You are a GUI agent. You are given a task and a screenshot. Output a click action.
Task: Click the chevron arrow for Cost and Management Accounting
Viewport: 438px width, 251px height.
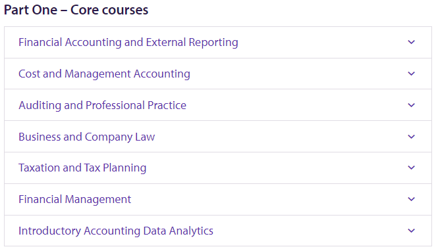(411, 74)
